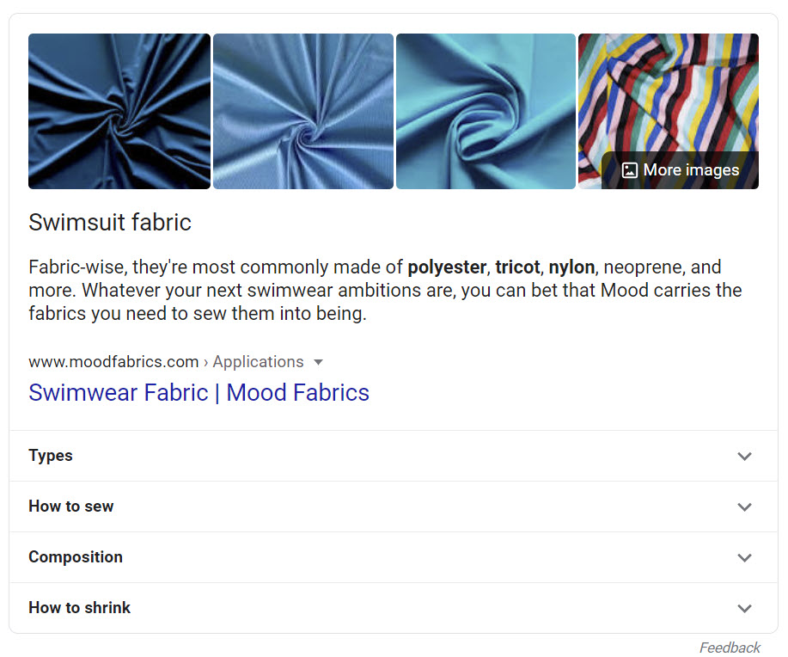Open the dark navy fabric thumbnail
The height and width of the screenshot is (657, 788).
click(x=119, y=111)
